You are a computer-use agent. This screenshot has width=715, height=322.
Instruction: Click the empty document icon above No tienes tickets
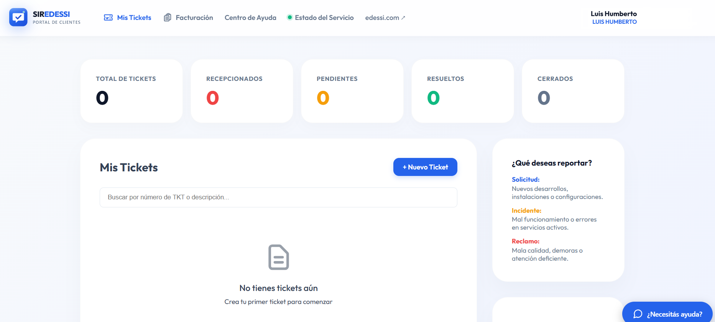(279, 257)
